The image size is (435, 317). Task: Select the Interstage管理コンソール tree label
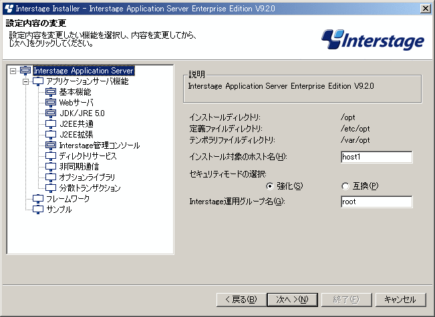[100, 145]
